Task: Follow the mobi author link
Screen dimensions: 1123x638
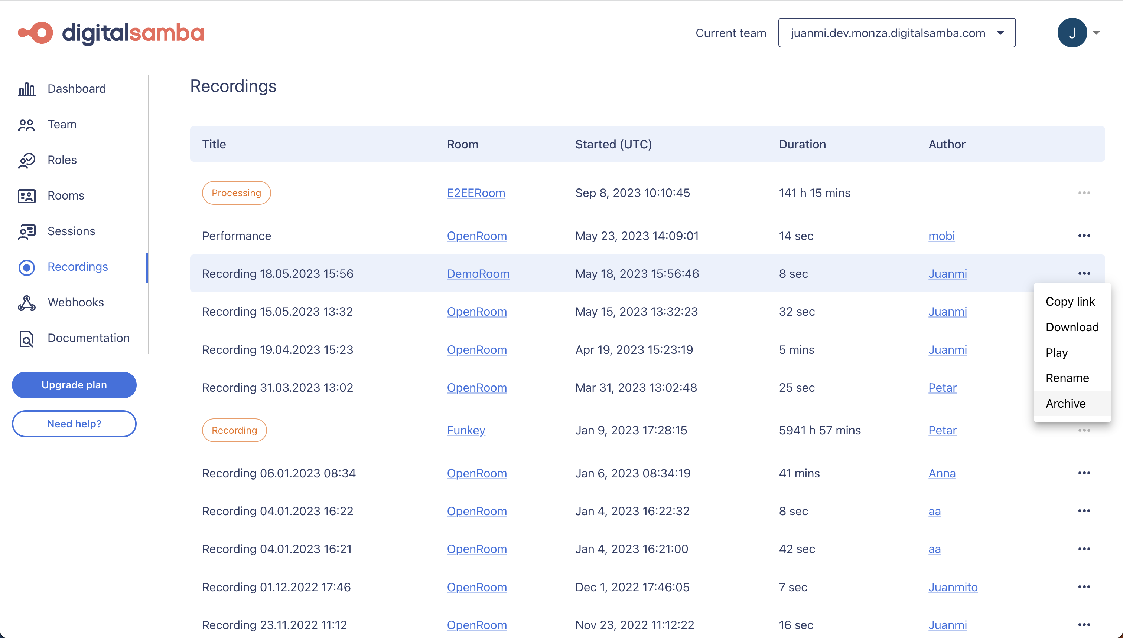Action: tap(941, 236)
